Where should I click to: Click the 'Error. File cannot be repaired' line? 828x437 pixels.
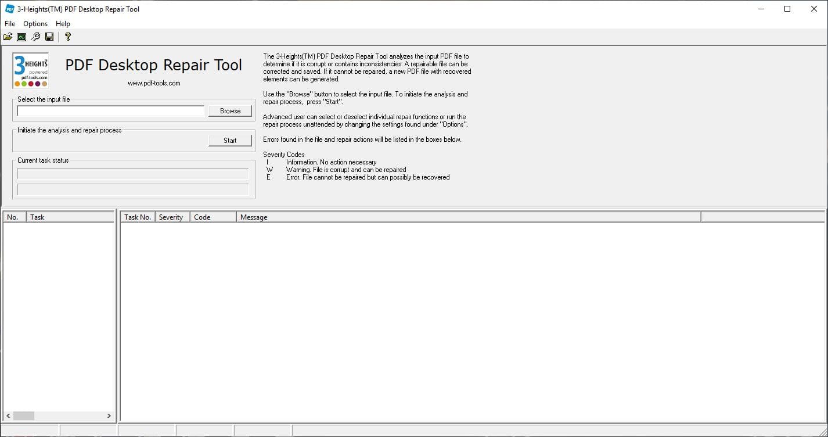[368, 177]
